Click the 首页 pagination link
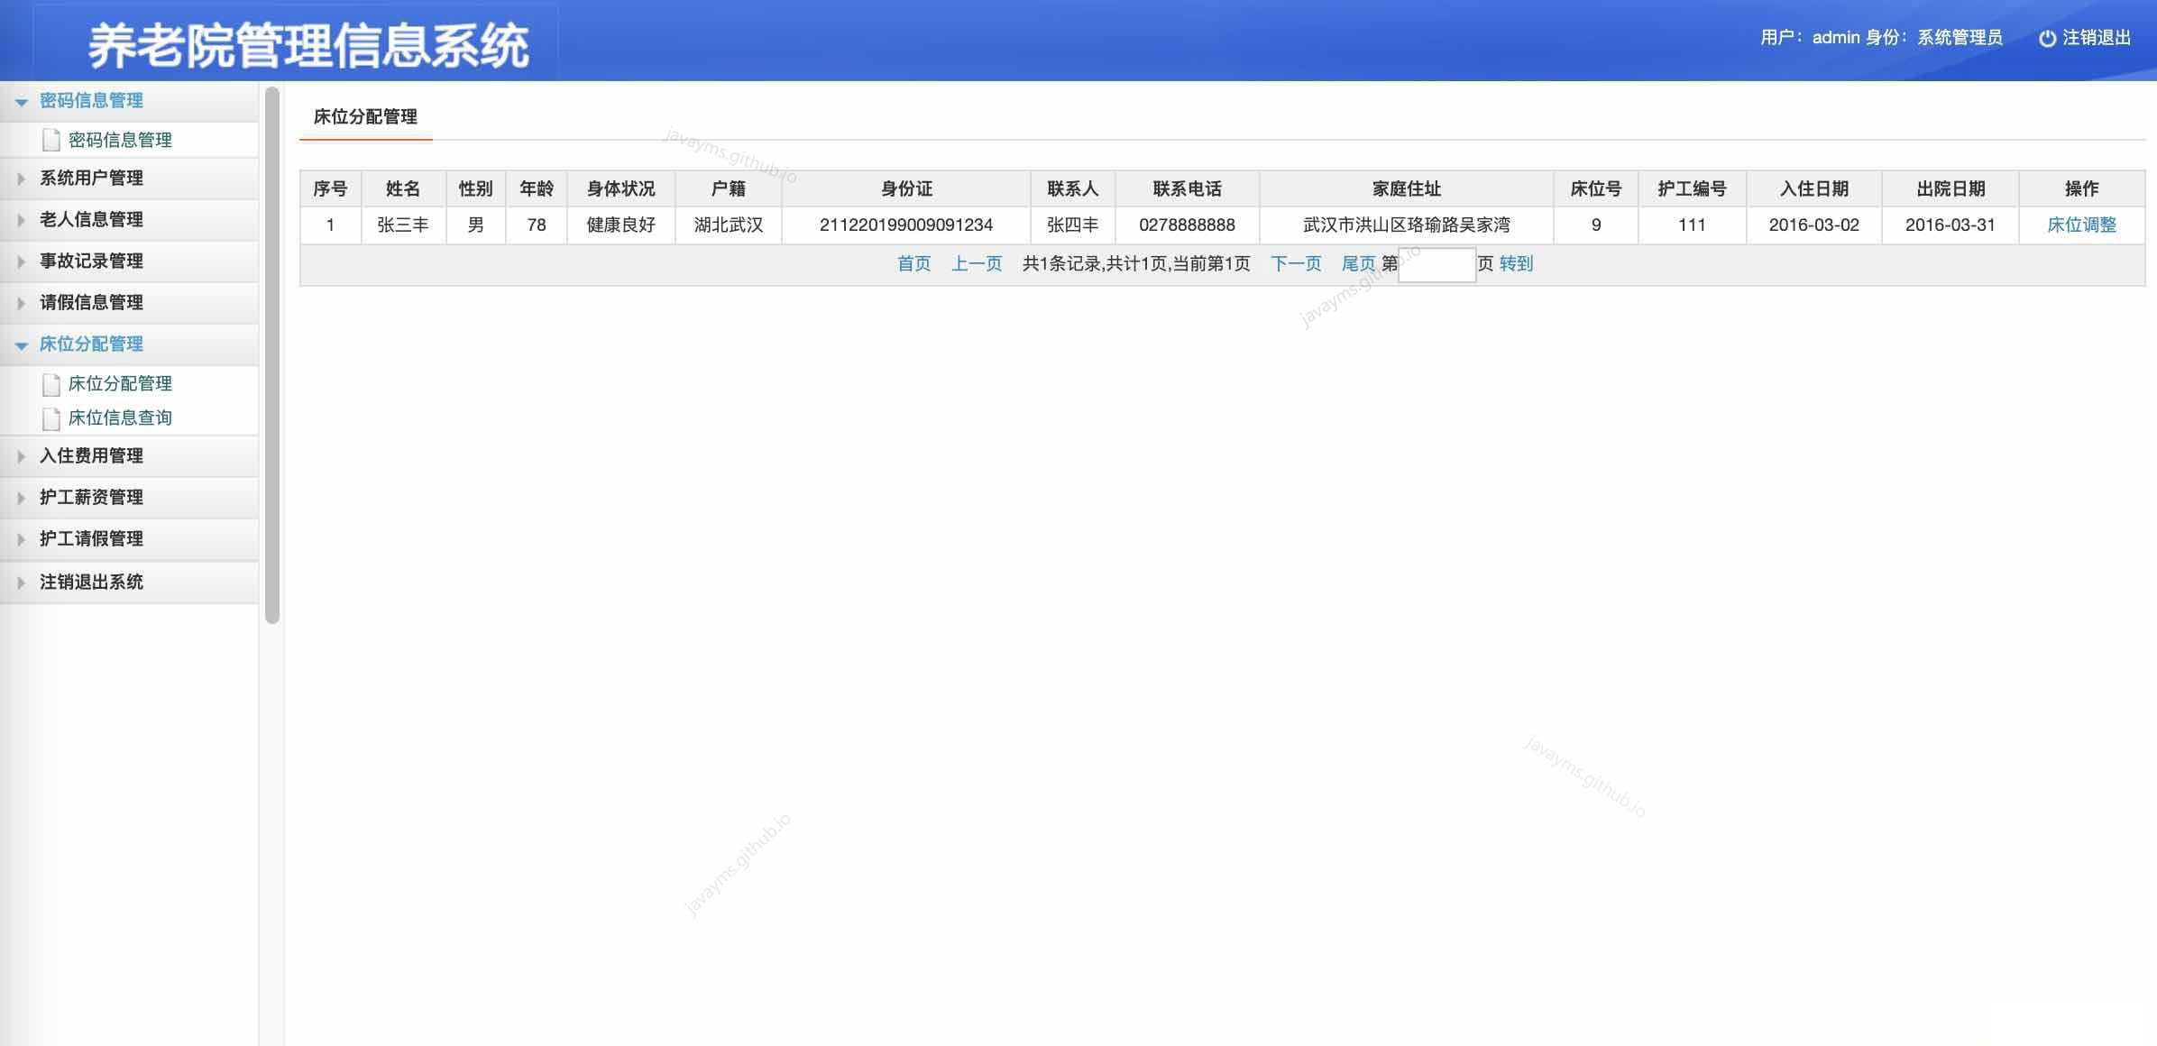 click(913, 264)
